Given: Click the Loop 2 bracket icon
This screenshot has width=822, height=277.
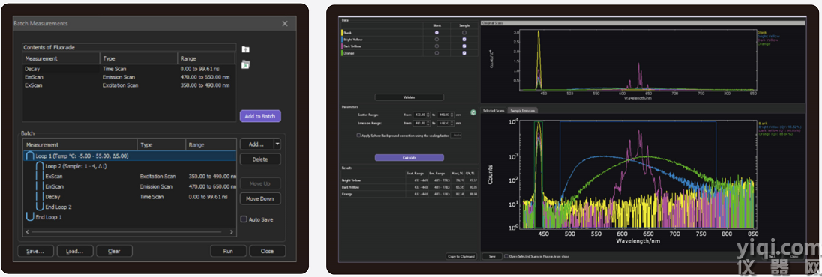Looking at the screenshot, I should [x=39, y=166].
